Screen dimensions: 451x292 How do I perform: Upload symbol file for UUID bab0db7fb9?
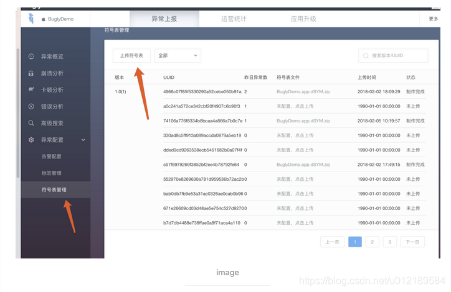295,194
